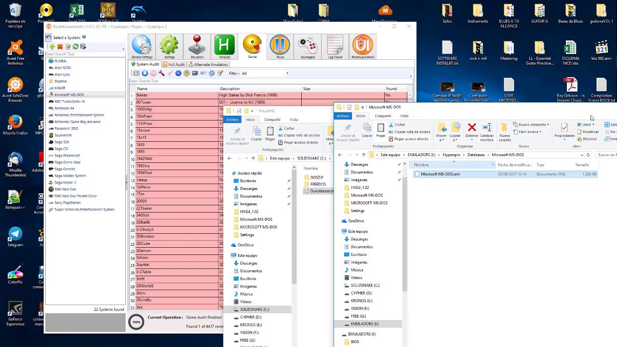Image resolution: width=617 pixels, height=347 pixels.
Task: Open General Settings in RocketLauncherUI
Action: click(142, 47)
